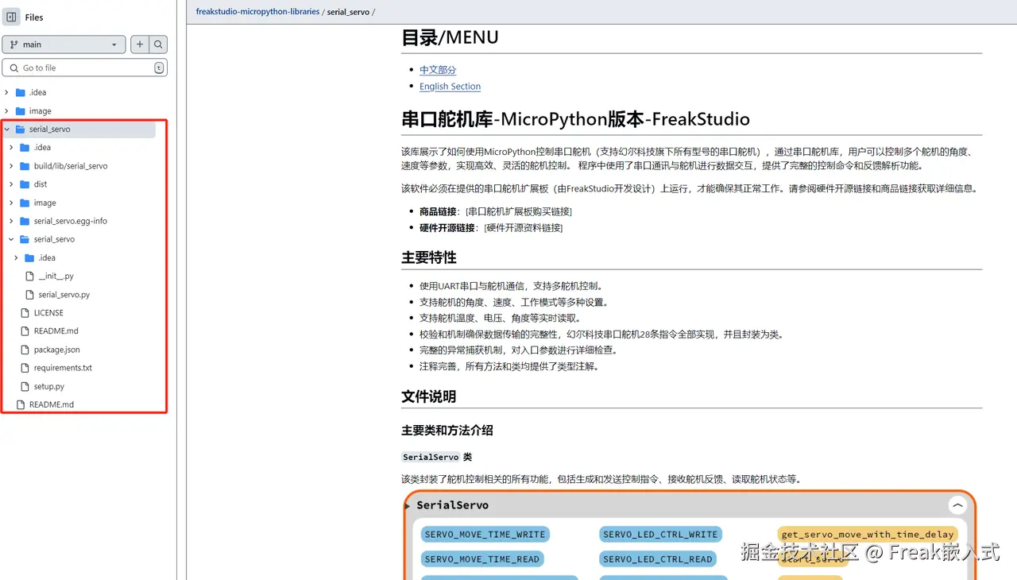The image size is (1017, 580).
Task: Click the serial_servo.py file icon
Action: point(30,295)
